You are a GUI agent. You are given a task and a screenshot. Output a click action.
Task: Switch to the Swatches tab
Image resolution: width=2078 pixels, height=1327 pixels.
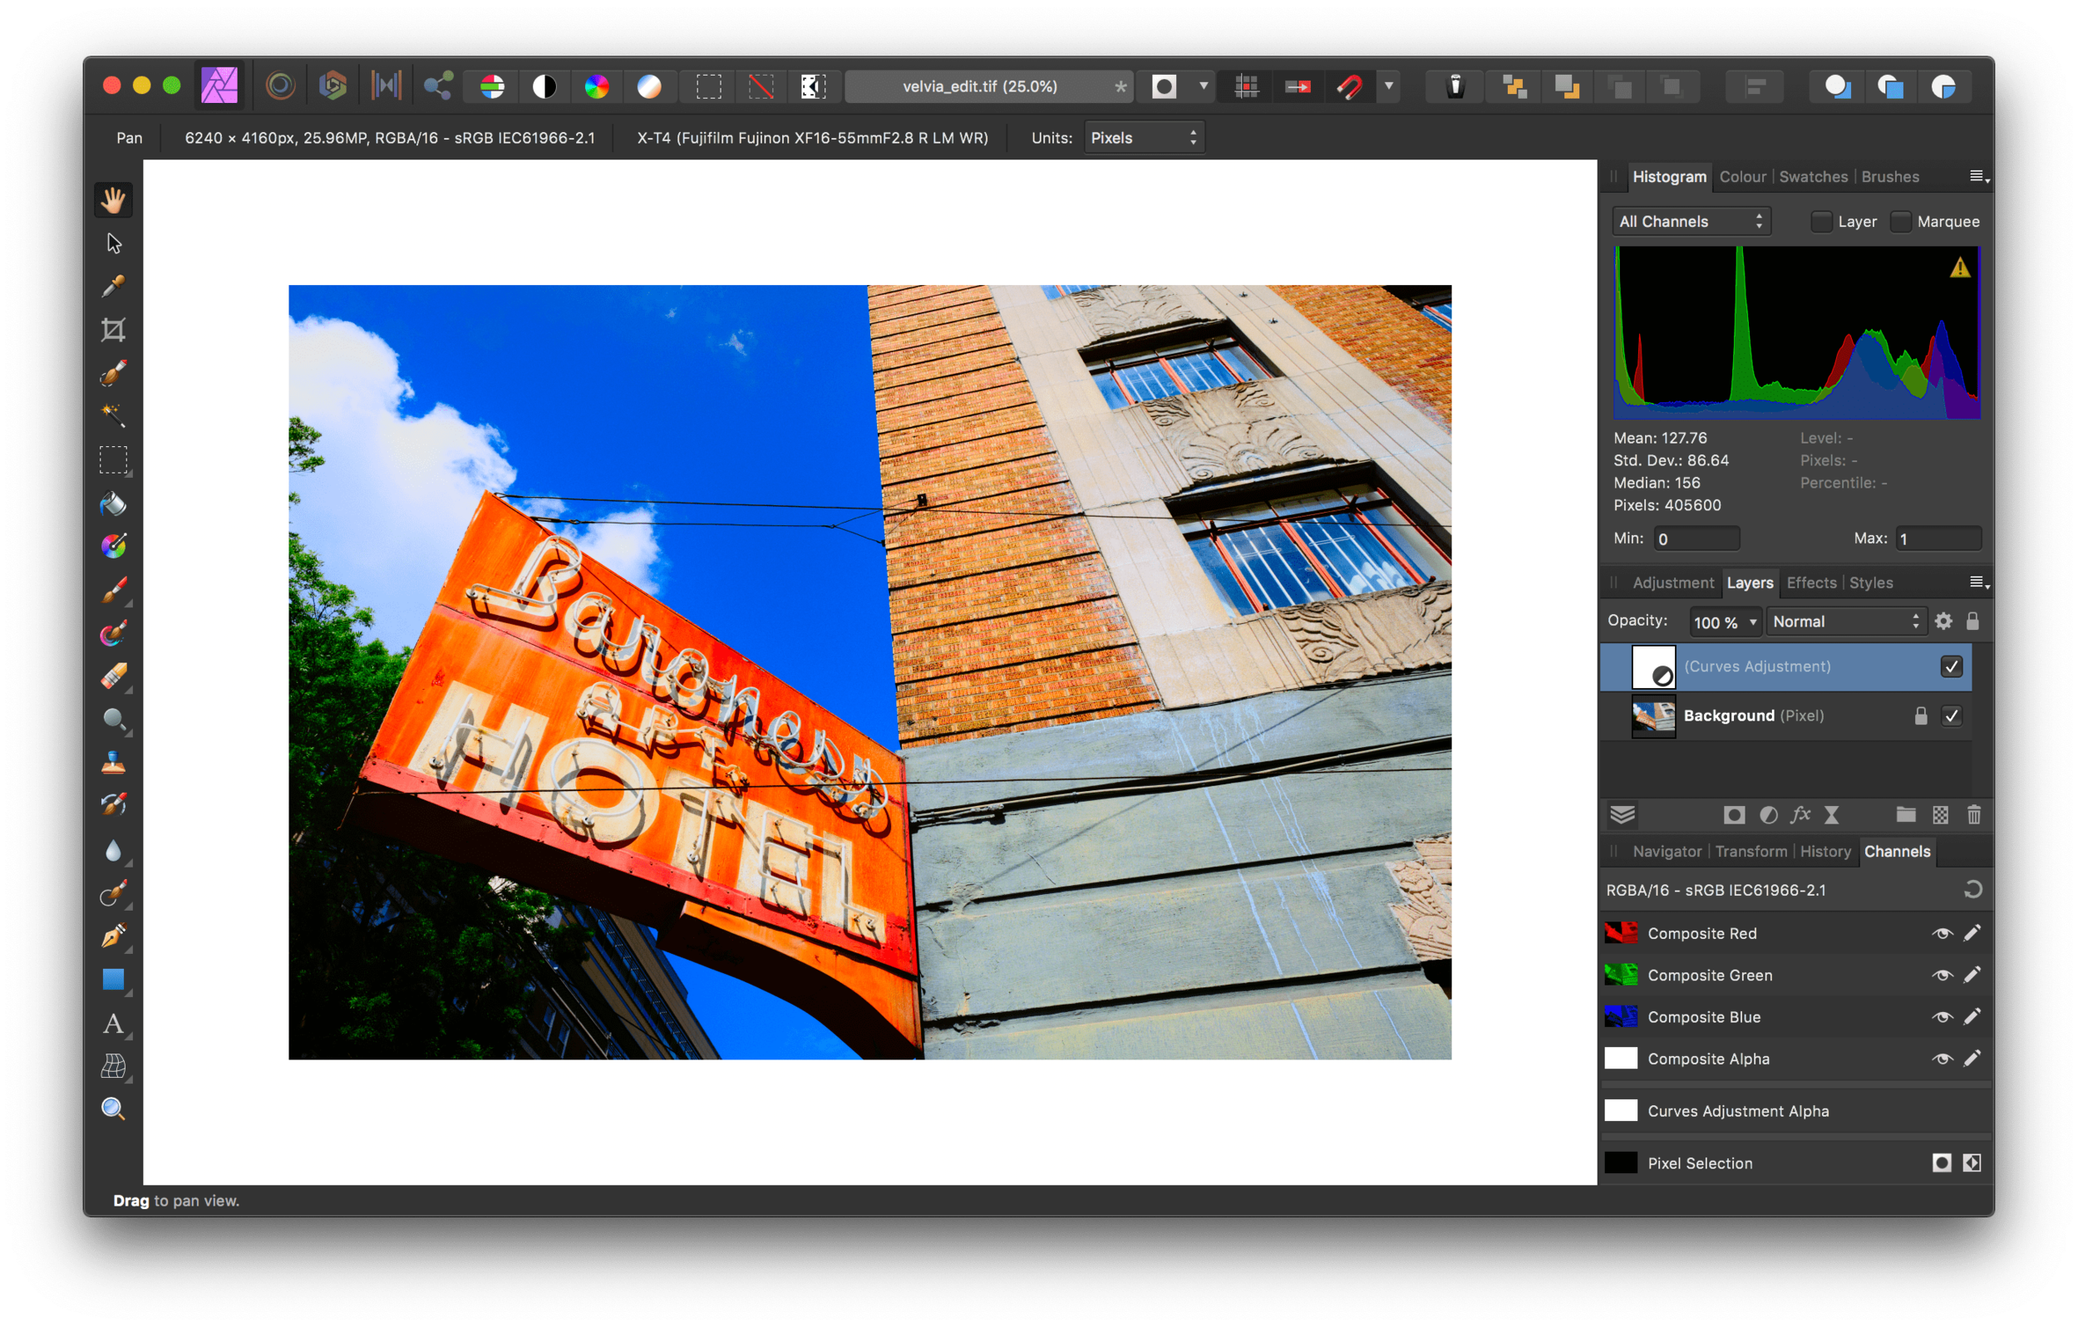tap(1813, 177)
